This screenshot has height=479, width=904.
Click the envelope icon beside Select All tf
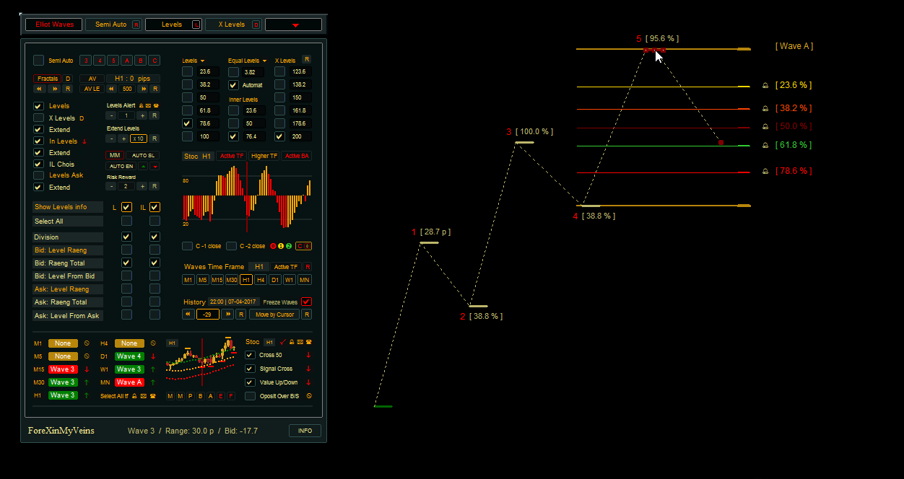[143, 396]
